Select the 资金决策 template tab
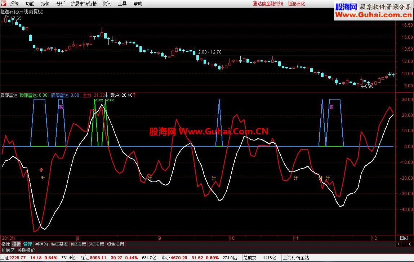 [115, 244]
